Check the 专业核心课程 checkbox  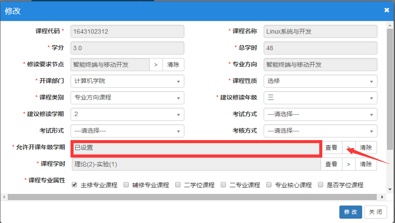point(269,185)
